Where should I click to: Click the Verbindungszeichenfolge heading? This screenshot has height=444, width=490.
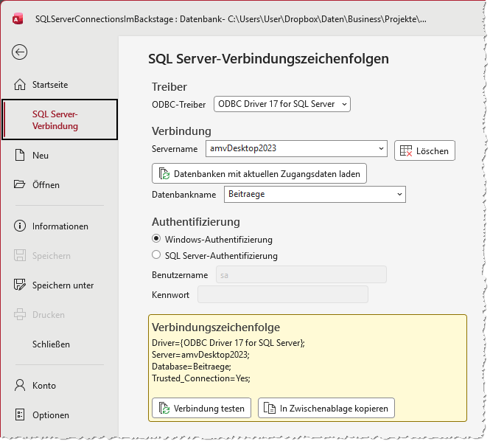click(216, 327)
